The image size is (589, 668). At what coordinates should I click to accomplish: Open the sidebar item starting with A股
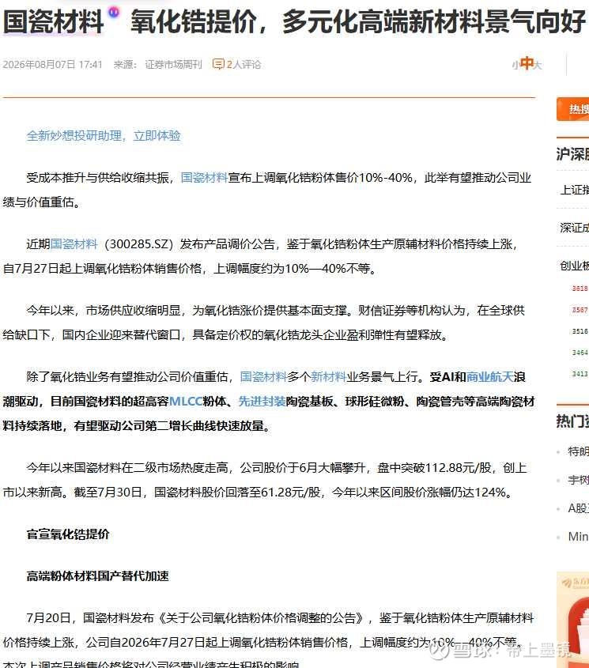pos(578,508)
